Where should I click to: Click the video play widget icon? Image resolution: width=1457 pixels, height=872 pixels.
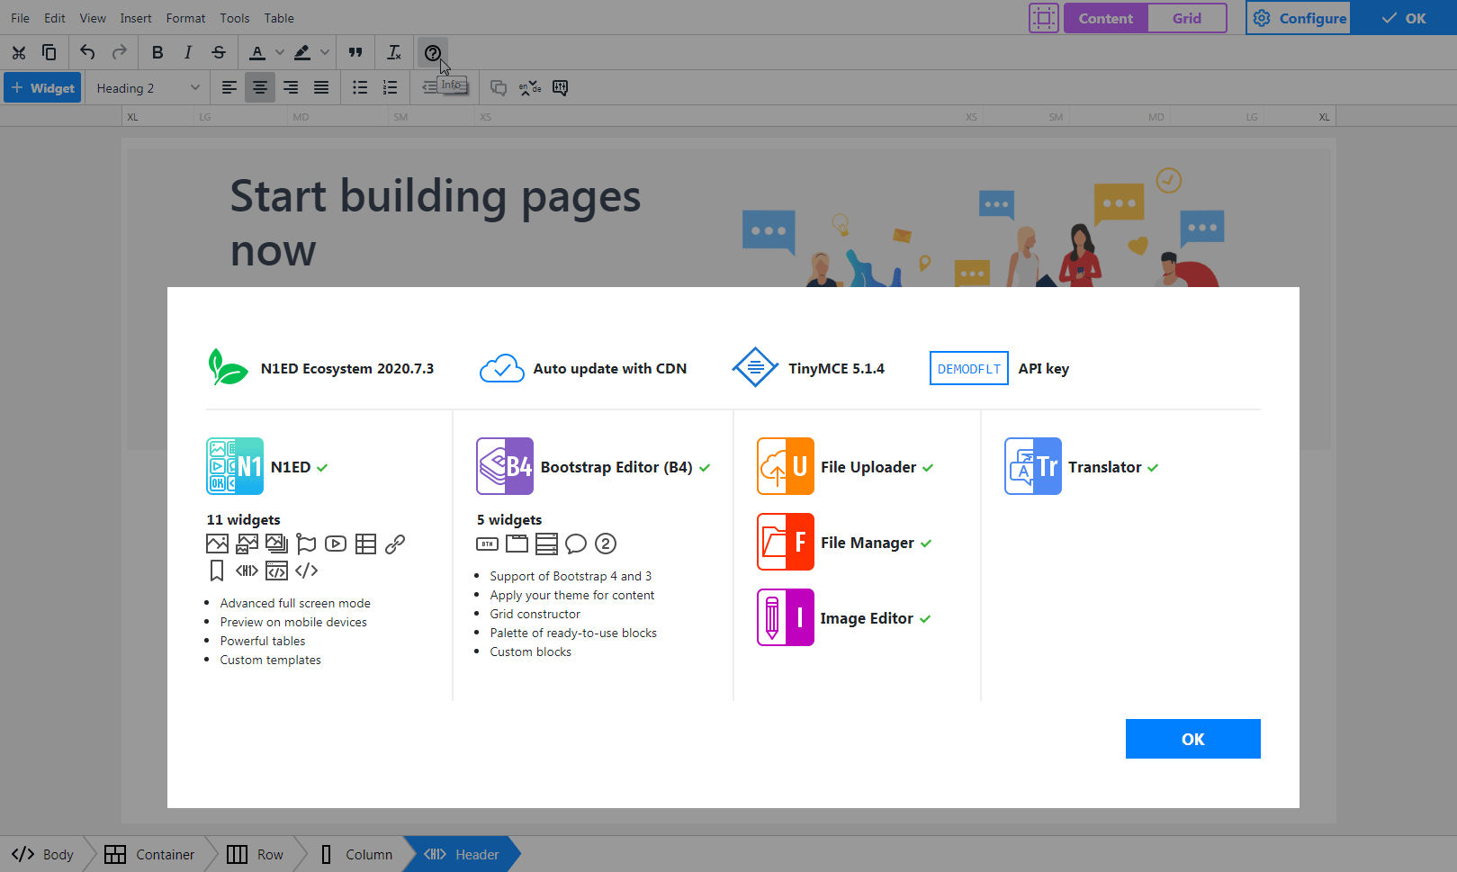[336, 544]
